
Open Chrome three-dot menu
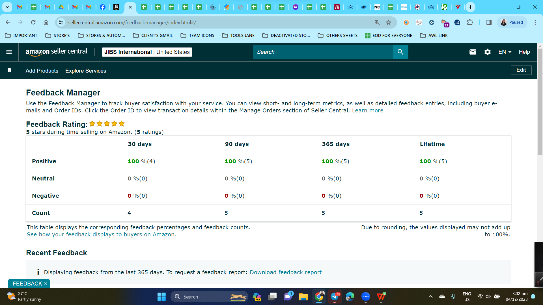[x=535, y=22]
